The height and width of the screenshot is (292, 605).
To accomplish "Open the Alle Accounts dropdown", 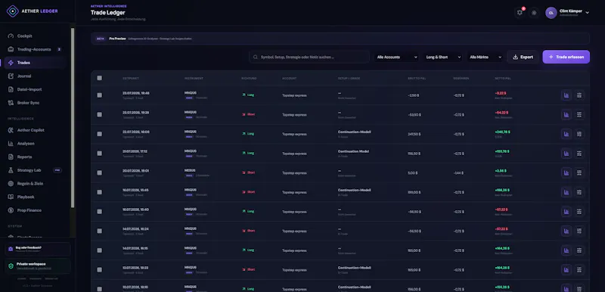I will (x=396, y=57).
